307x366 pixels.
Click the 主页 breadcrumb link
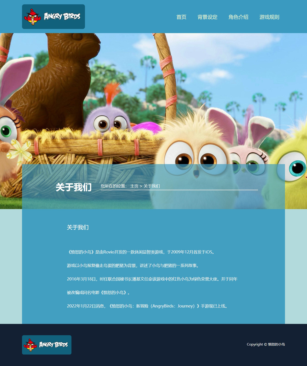134,186
